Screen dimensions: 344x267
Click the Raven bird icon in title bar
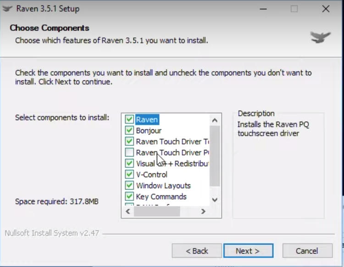(7, 9)
